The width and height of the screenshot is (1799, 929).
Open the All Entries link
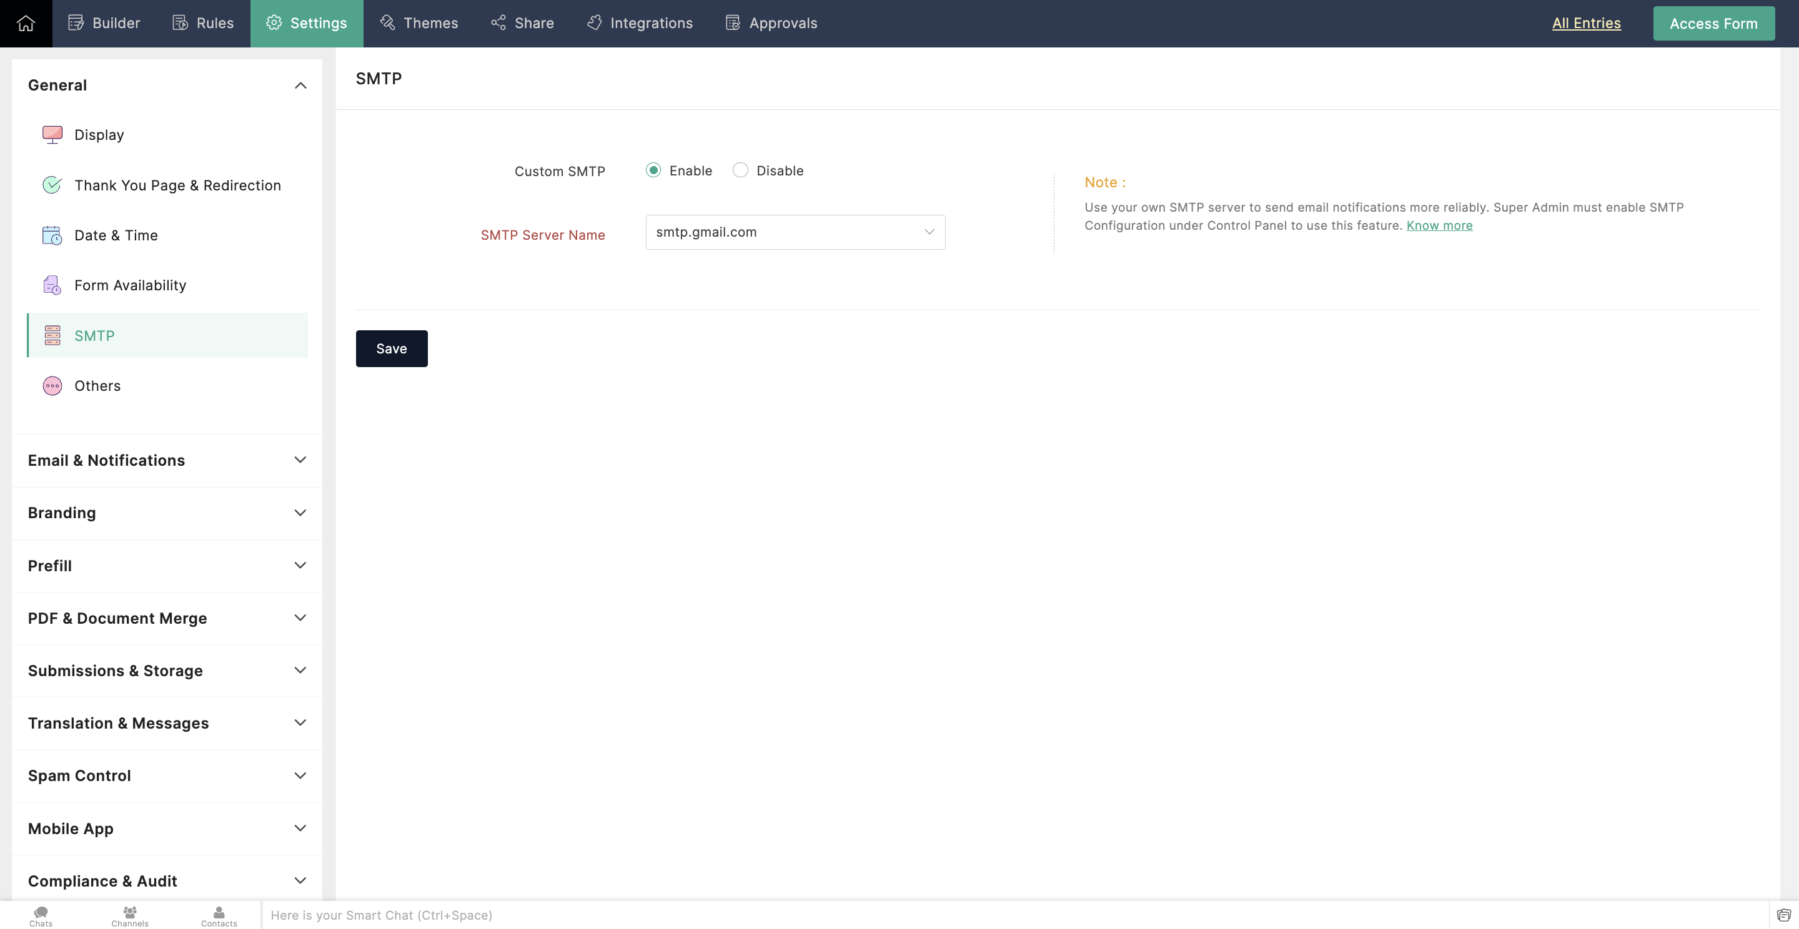click(1586, 23)
